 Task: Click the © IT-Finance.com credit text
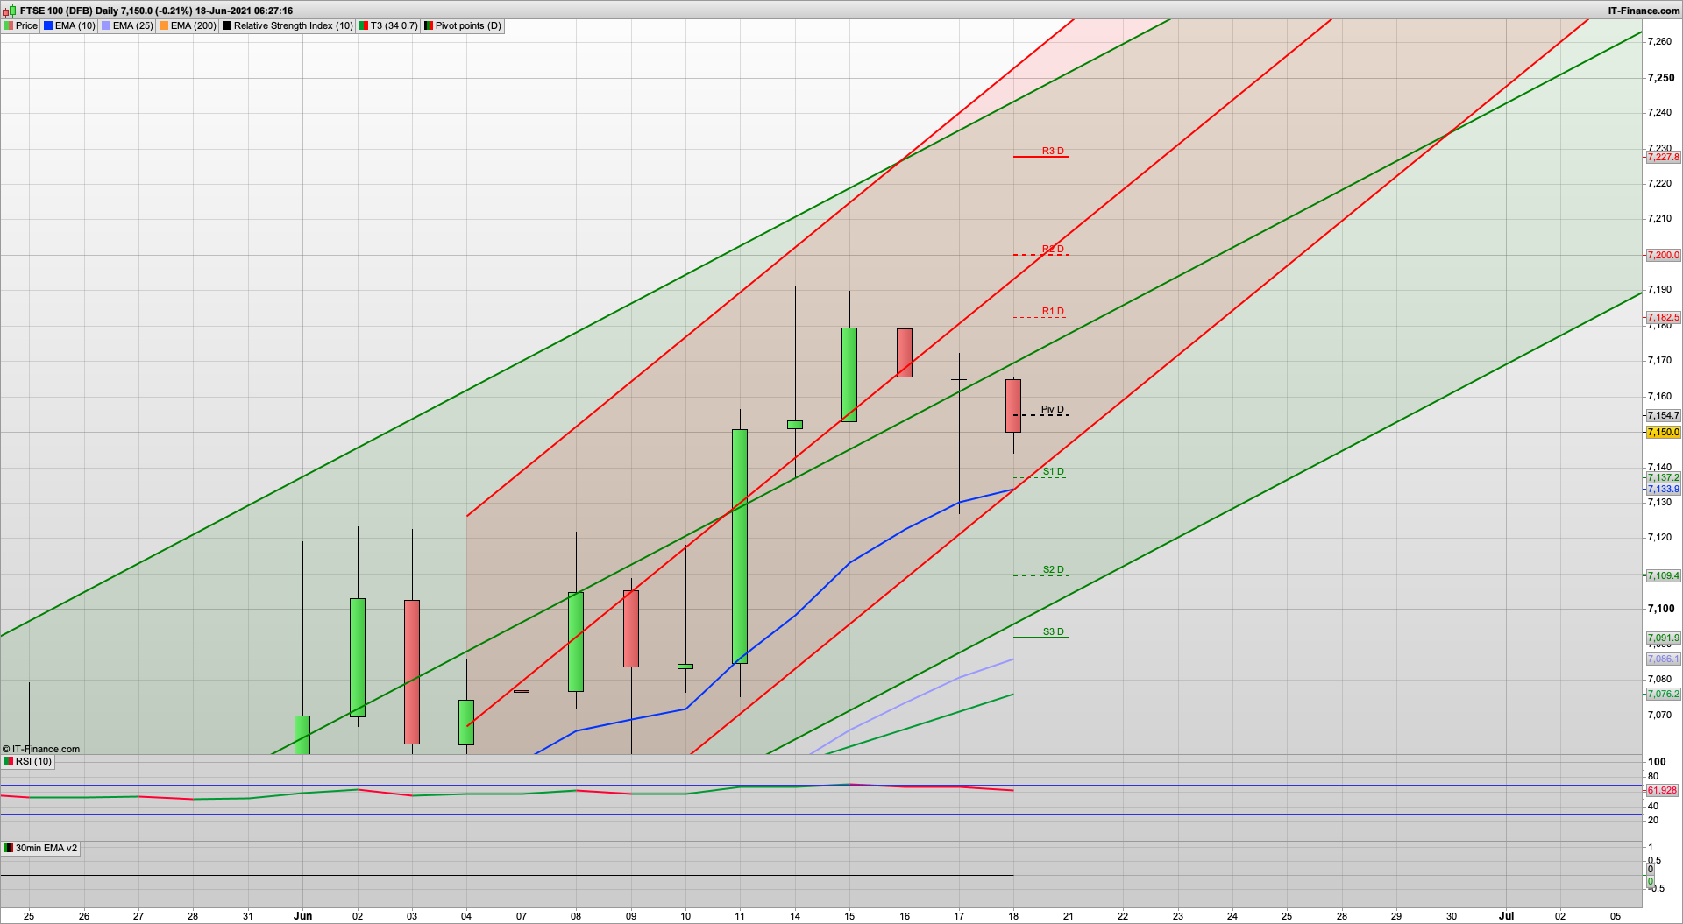click(x=41, y=749)
